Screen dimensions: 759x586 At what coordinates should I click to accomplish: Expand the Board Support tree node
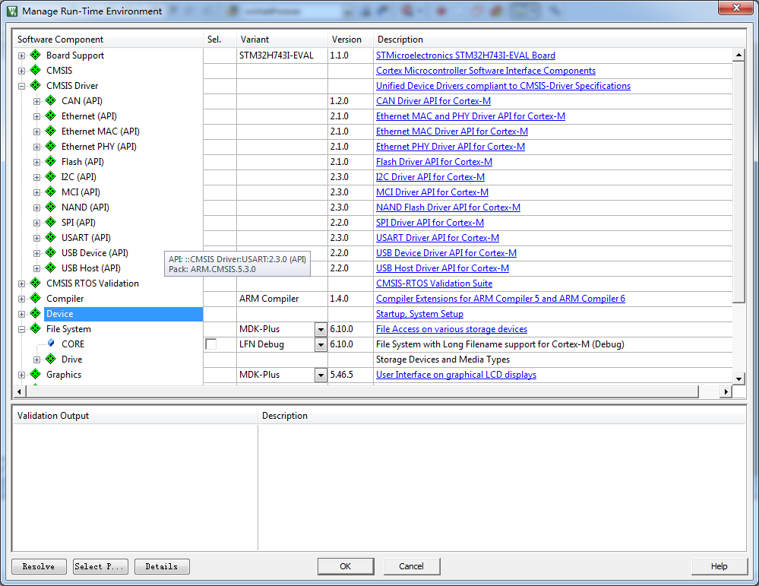point(21,55)
